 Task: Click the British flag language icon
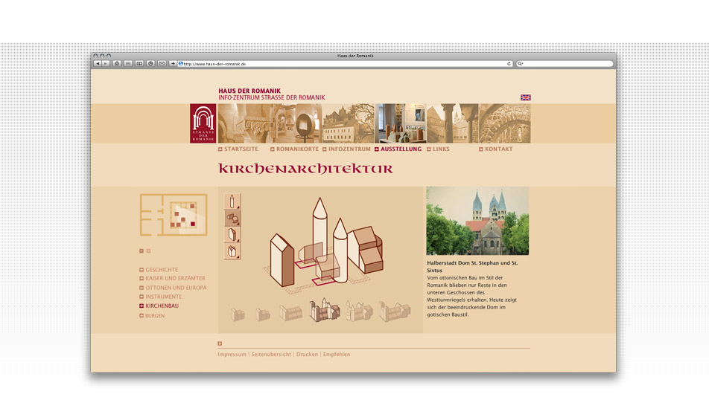click(525, 97)
